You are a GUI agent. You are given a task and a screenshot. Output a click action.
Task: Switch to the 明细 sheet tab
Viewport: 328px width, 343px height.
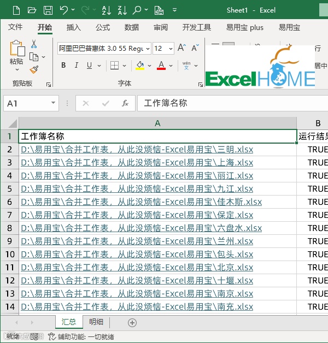tap(96, 322)
